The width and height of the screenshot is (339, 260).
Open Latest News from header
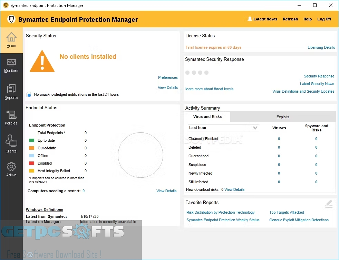coord(265,19)
